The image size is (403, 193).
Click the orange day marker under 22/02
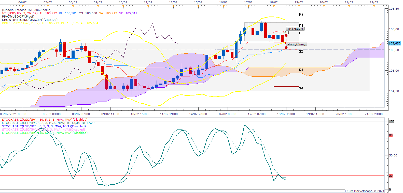coord(374,6)
